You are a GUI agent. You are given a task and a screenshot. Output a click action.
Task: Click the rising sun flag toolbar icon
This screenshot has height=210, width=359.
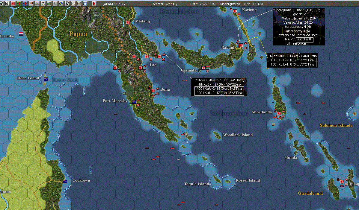13,3
